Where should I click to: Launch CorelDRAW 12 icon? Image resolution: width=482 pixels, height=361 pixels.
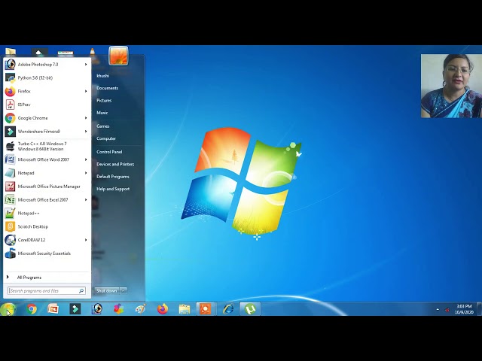point(10,240)
